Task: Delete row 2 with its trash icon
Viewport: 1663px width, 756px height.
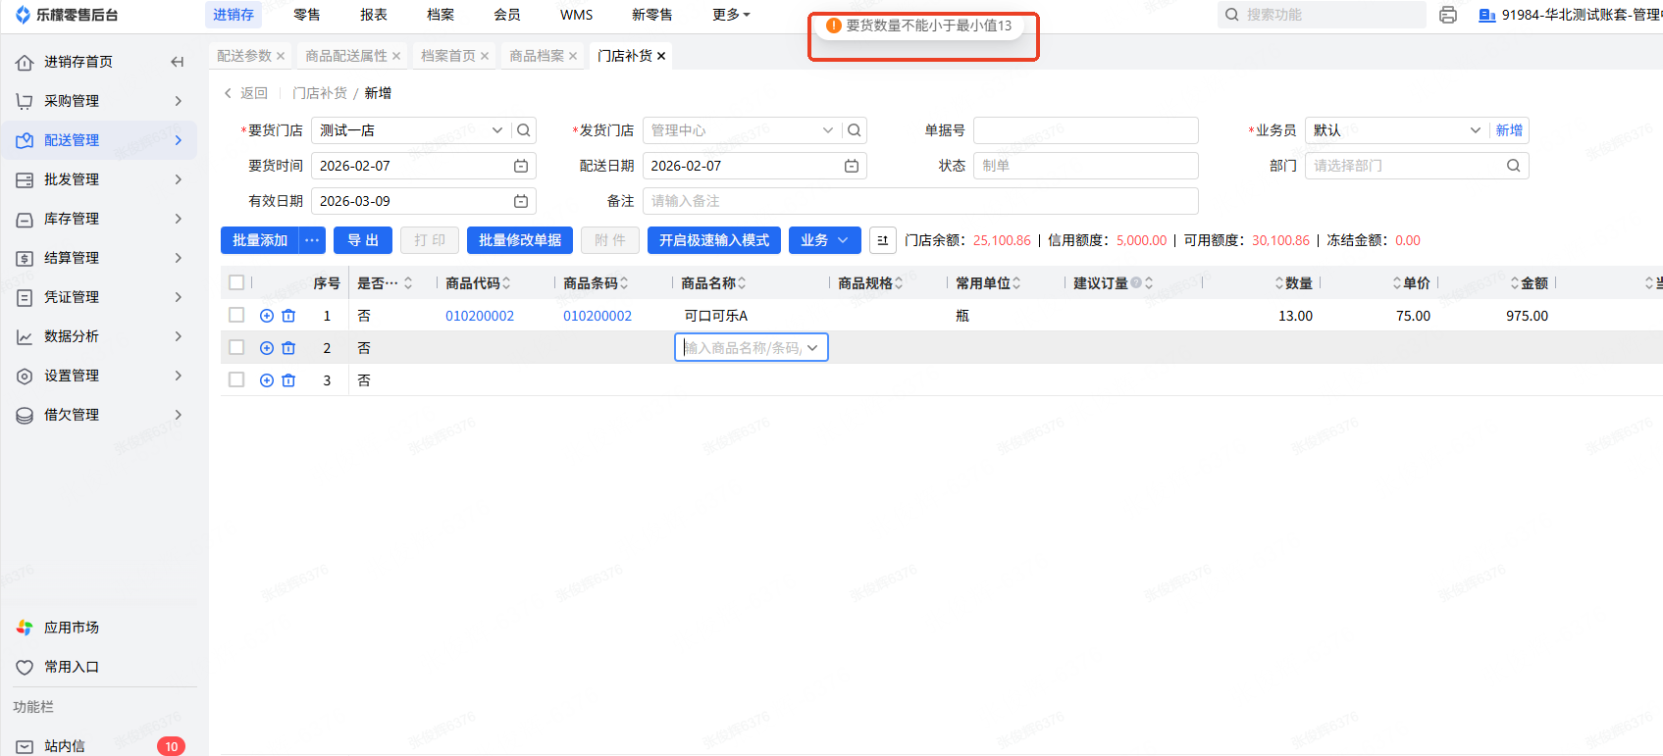Action: (288, 348)
